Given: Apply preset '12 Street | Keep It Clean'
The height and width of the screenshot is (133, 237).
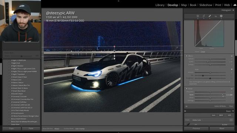Looking at the screenshot, I should 19,77.
